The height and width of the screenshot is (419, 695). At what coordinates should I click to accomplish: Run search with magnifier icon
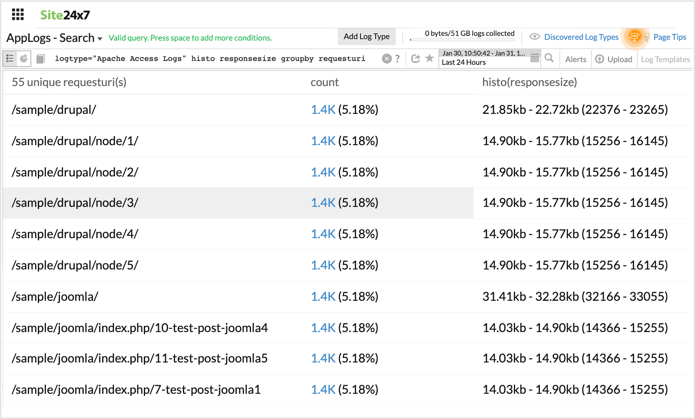pyautogui.click(x=549, y=58)
